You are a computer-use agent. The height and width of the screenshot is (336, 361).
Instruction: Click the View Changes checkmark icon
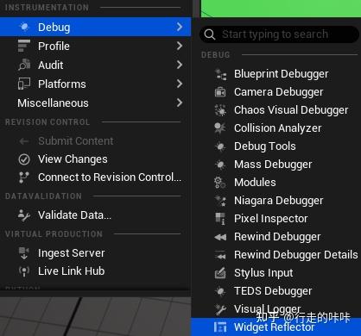tap(24, 159)
